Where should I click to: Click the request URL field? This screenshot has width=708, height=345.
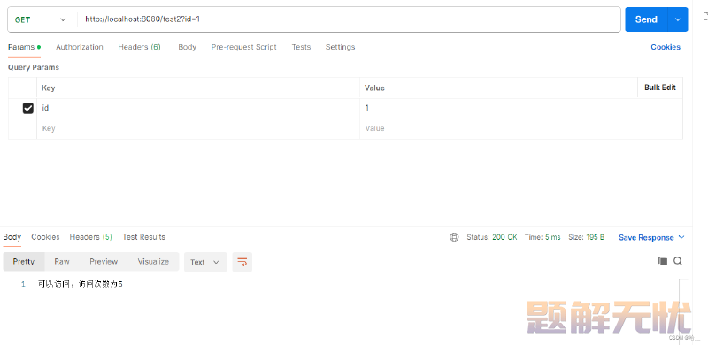tap(349, 19)
